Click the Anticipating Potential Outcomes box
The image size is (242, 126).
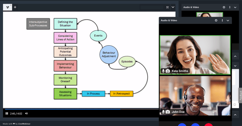click(65, 52)
